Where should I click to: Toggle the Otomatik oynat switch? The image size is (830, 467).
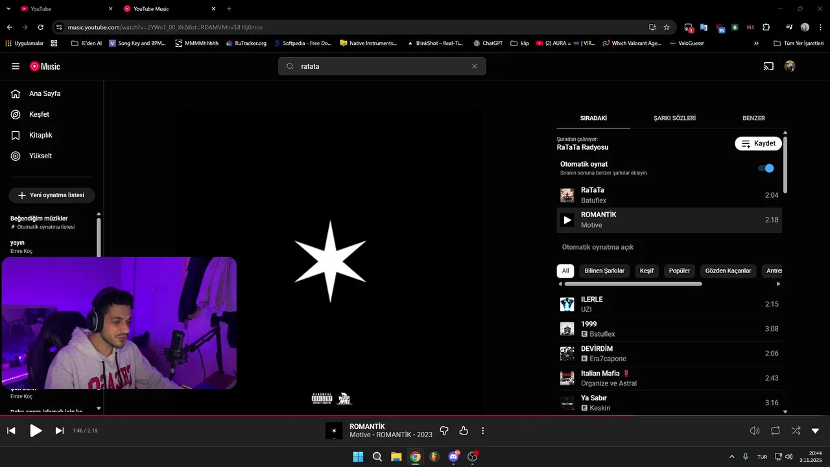click(x=766, y=168)
